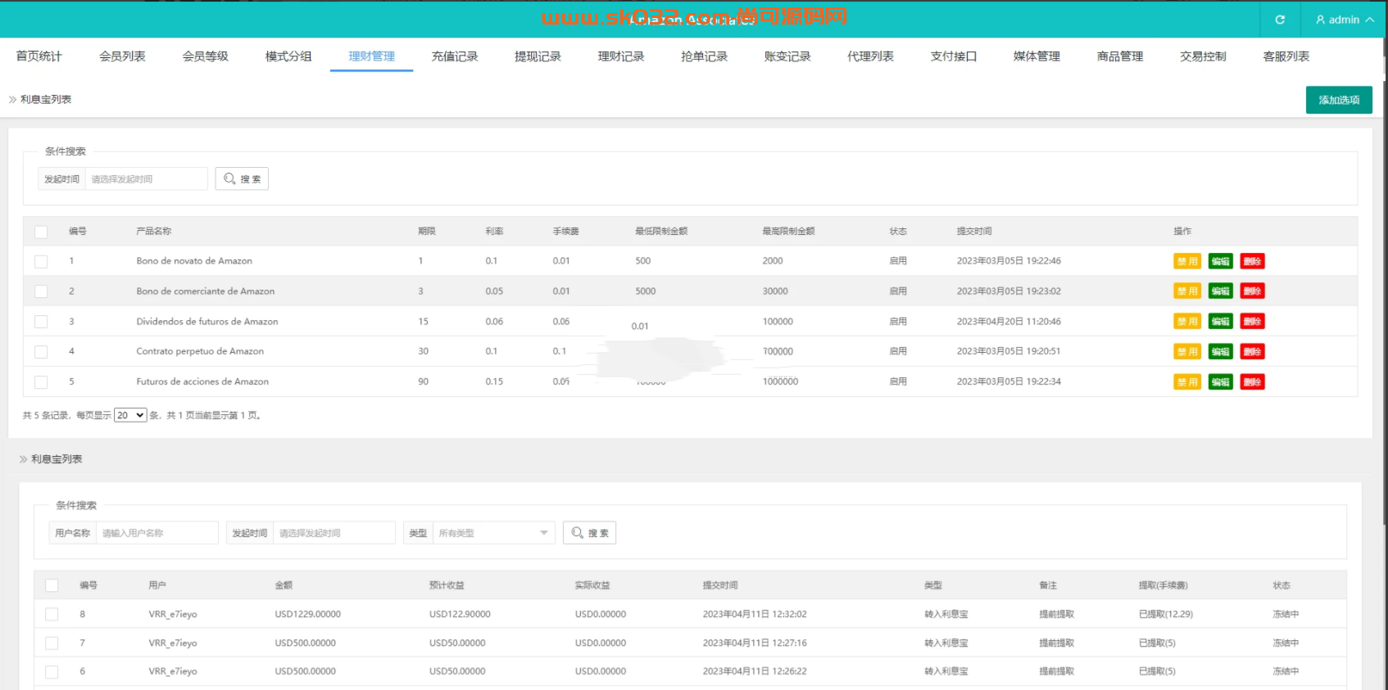Viewport: 1388px width, 690px height.
Task: Open 媒体管理 tab
Action: point(1036,56)
